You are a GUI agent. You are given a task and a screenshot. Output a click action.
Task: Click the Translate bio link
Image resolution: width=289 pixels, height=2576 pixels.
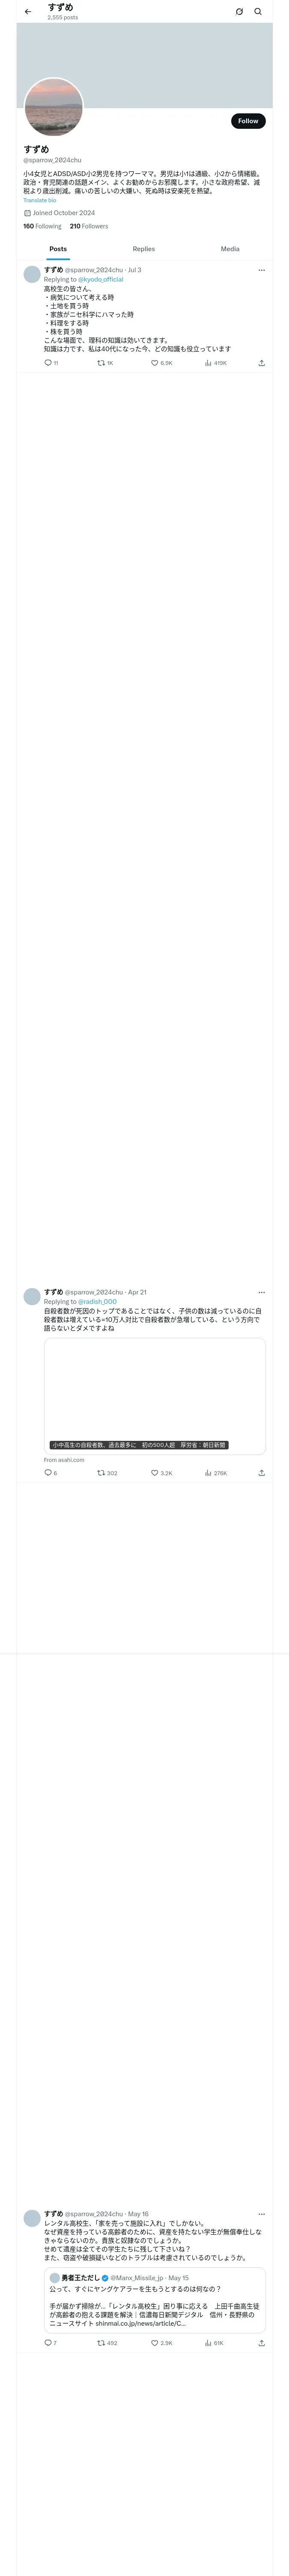tap(40, 200)
